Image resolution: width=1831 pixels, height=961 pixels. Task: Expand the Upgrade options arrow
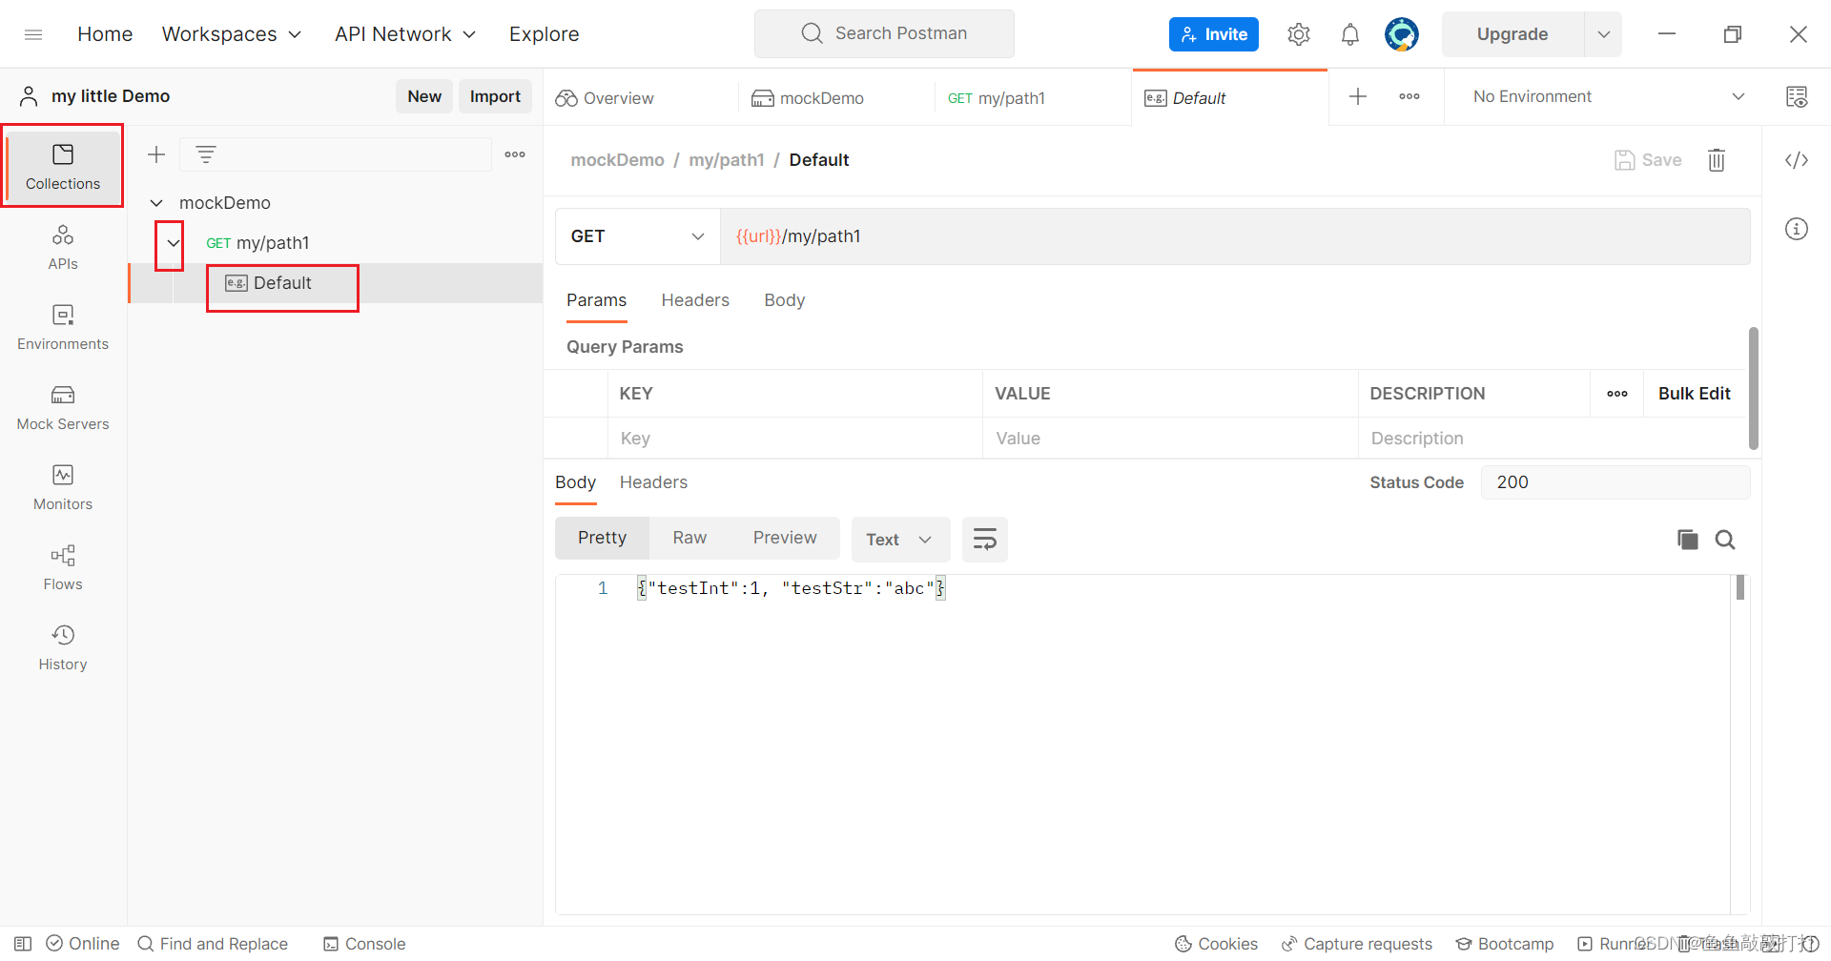1604,34
